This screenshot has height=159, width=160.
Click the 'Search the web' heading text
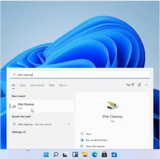pyautogui.click(x=21, y=116)
